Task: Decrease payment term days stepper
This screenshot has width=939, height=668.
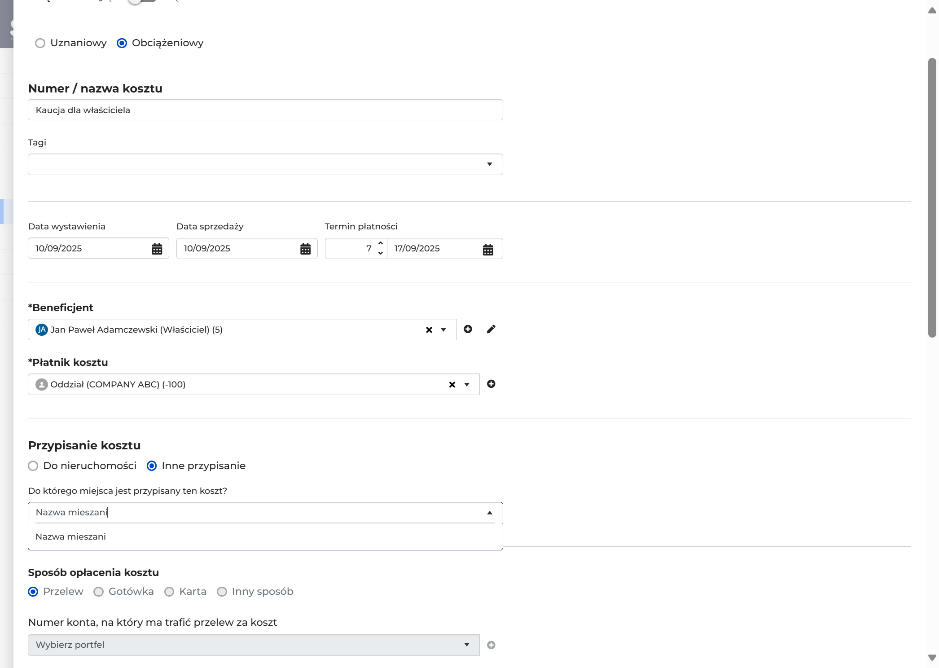Action: coord(380,253)
